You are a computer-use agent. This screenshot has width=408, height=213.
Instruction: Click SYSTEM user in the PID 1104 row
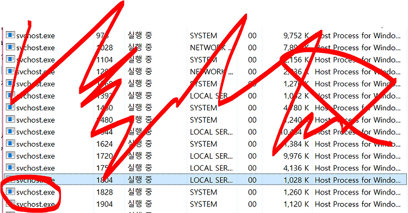tap(203, 60)
